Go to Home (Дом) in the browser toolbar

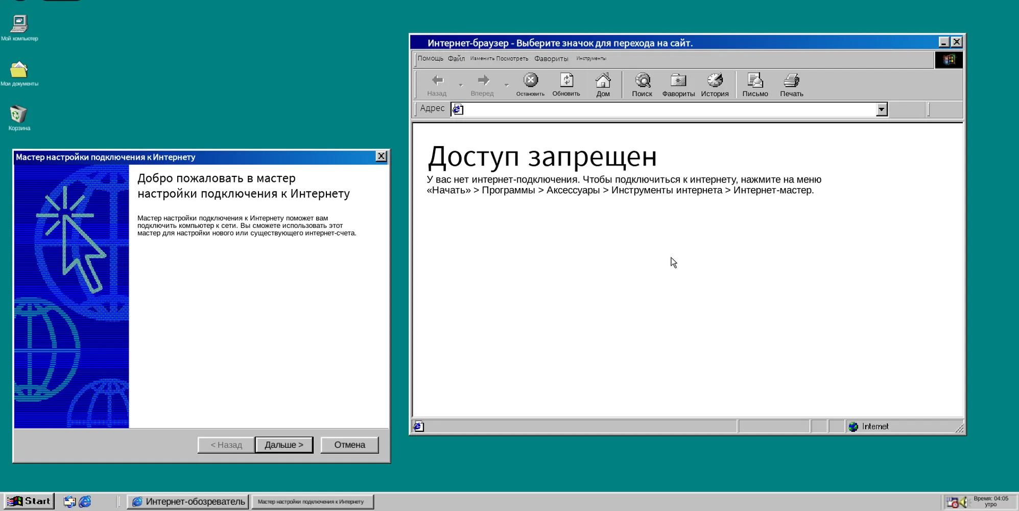point(603,85)
